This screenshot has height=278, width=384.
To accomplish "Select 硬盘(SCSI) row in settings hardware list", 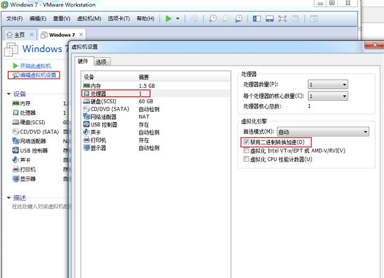I will [x=156, y=101].
